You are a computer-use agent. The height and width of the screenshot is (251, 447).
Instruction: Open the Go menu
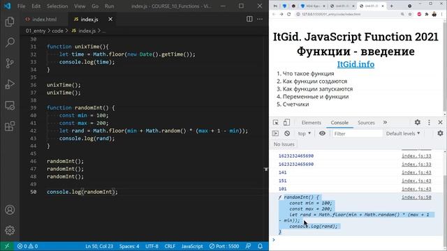tap(95, 6)
